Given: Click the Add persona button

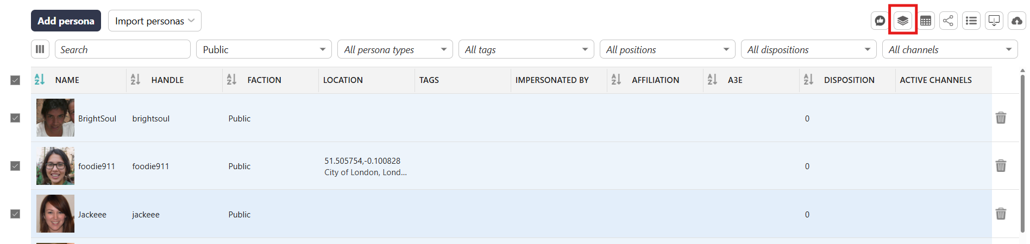Looking at the screenshot, I should tap(66, 21).
